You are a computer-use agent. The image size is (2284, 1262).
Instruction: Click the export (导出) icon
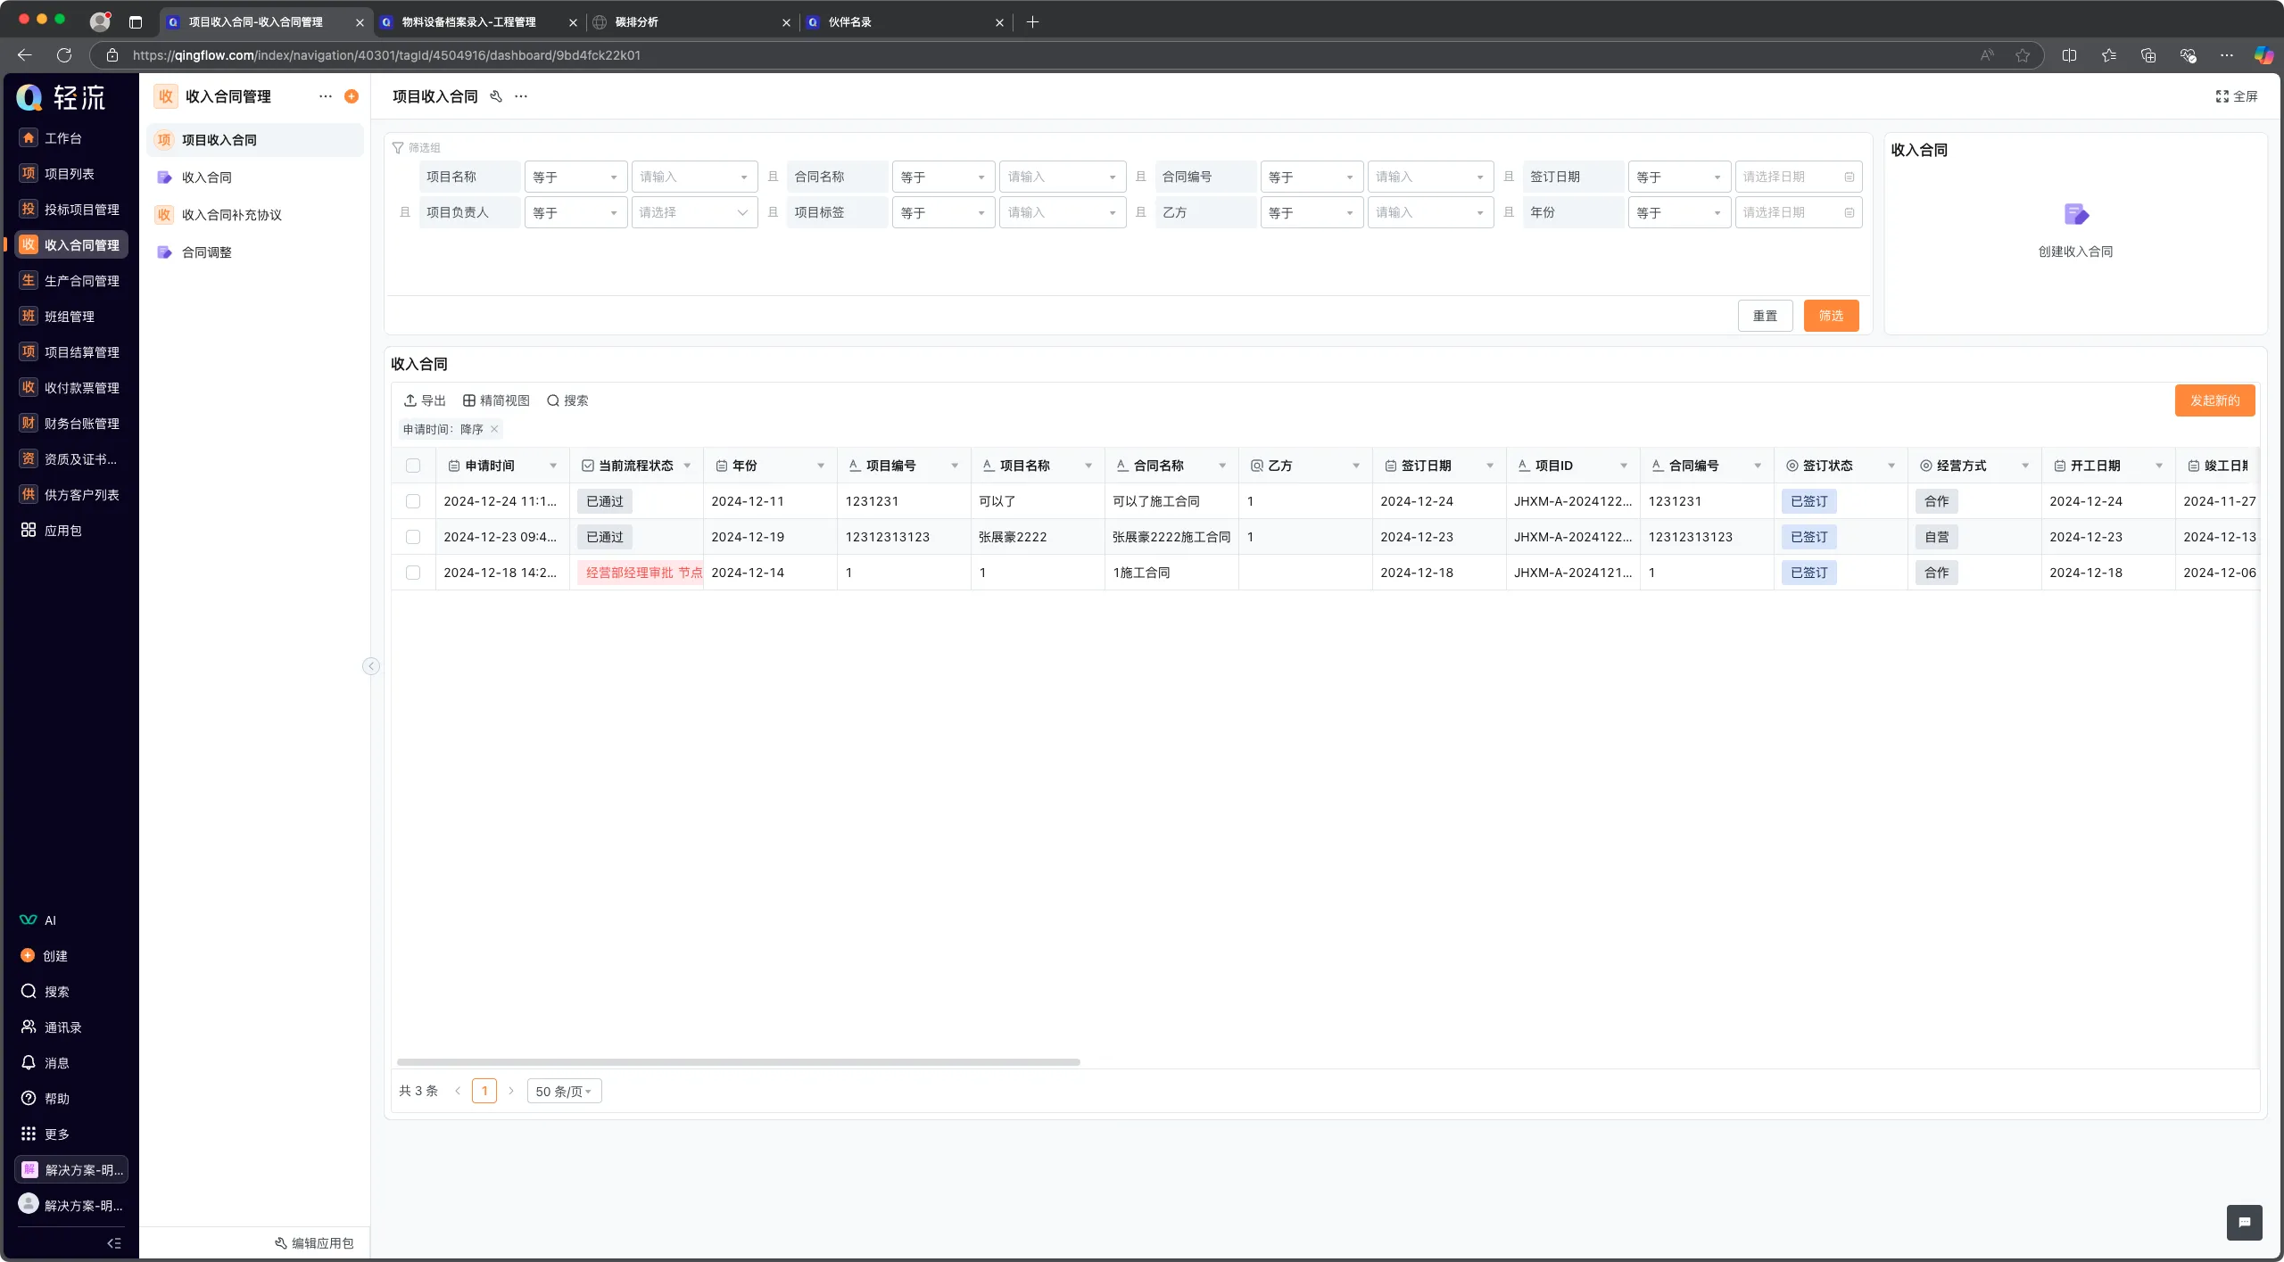(410, 400)
